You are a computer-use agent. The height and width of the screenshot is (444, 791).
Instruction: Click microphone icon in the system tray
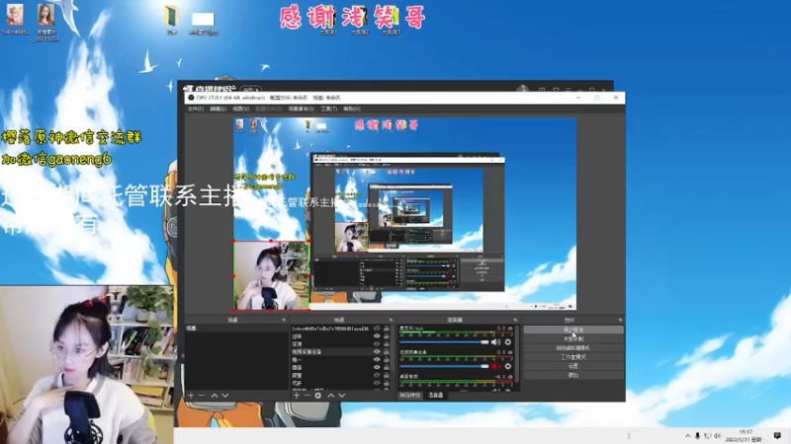coord(698,436)
